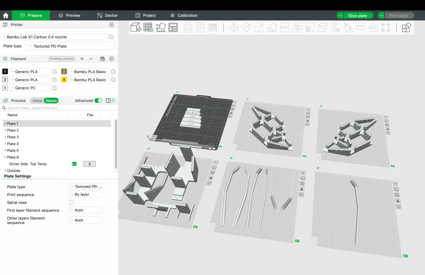425x275 pixels.
Task: Enable the Spiral vase checkbox
Action: click(x=71, y=202)
